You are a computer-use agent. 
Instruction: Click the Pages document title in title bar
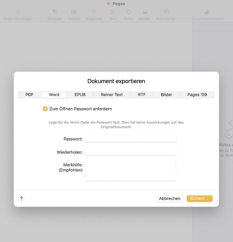click(x=119, y=4)
